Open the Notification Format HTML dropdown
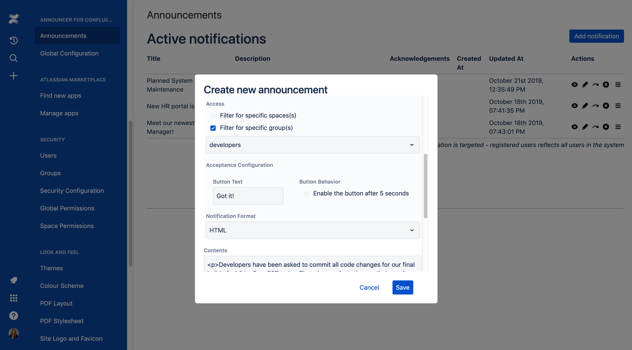632x350 pixels. pos(312,230)
